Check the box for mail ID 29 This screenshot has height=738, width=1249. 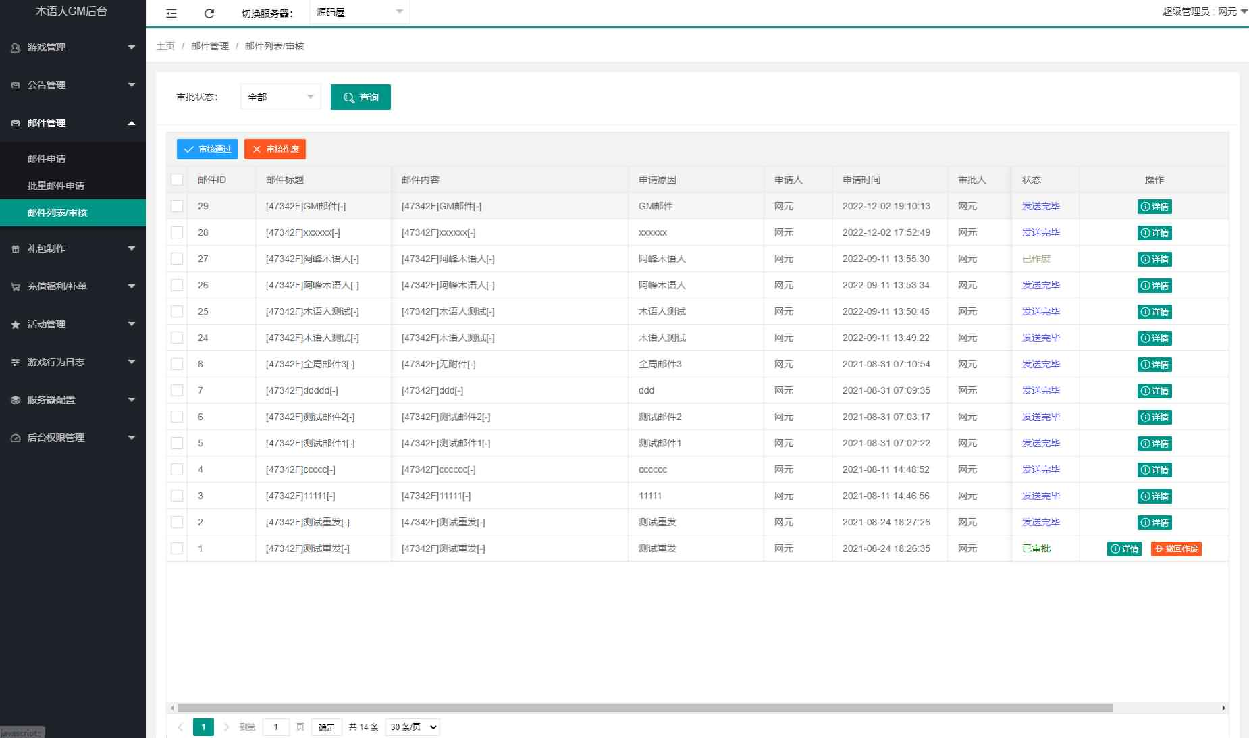click(x=177, y=206)
